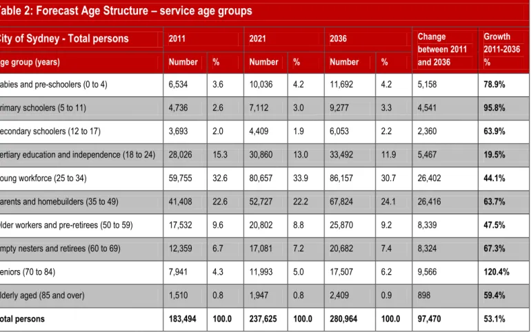The image size is (531, 332).
Task: Click the 53.1% total growth value
Action: pyautogui.click(x=494, y=319)
